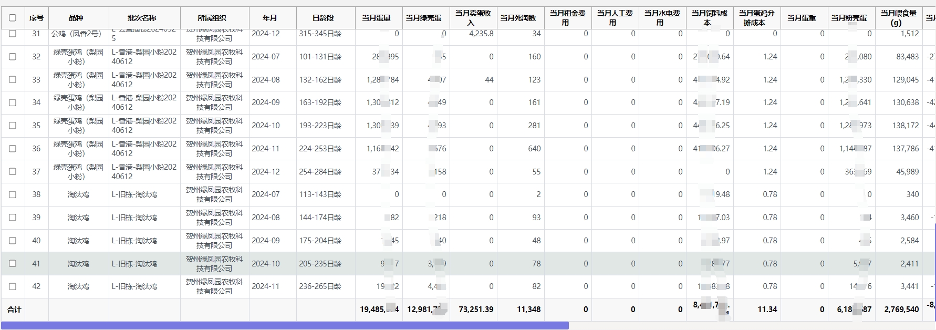Select the 2024-10 cell in row 41
The width and height of the screenshot is (936, 330).
tap(266, 264)
